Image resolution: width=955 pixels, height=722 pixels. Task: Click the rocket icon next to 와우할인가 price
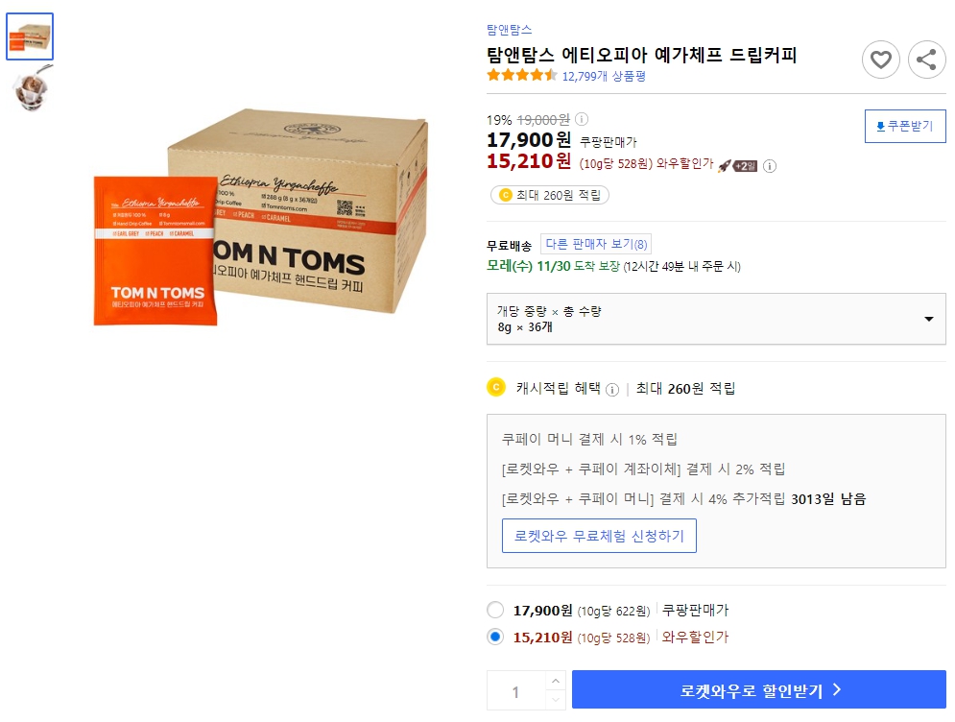[726, 165]
